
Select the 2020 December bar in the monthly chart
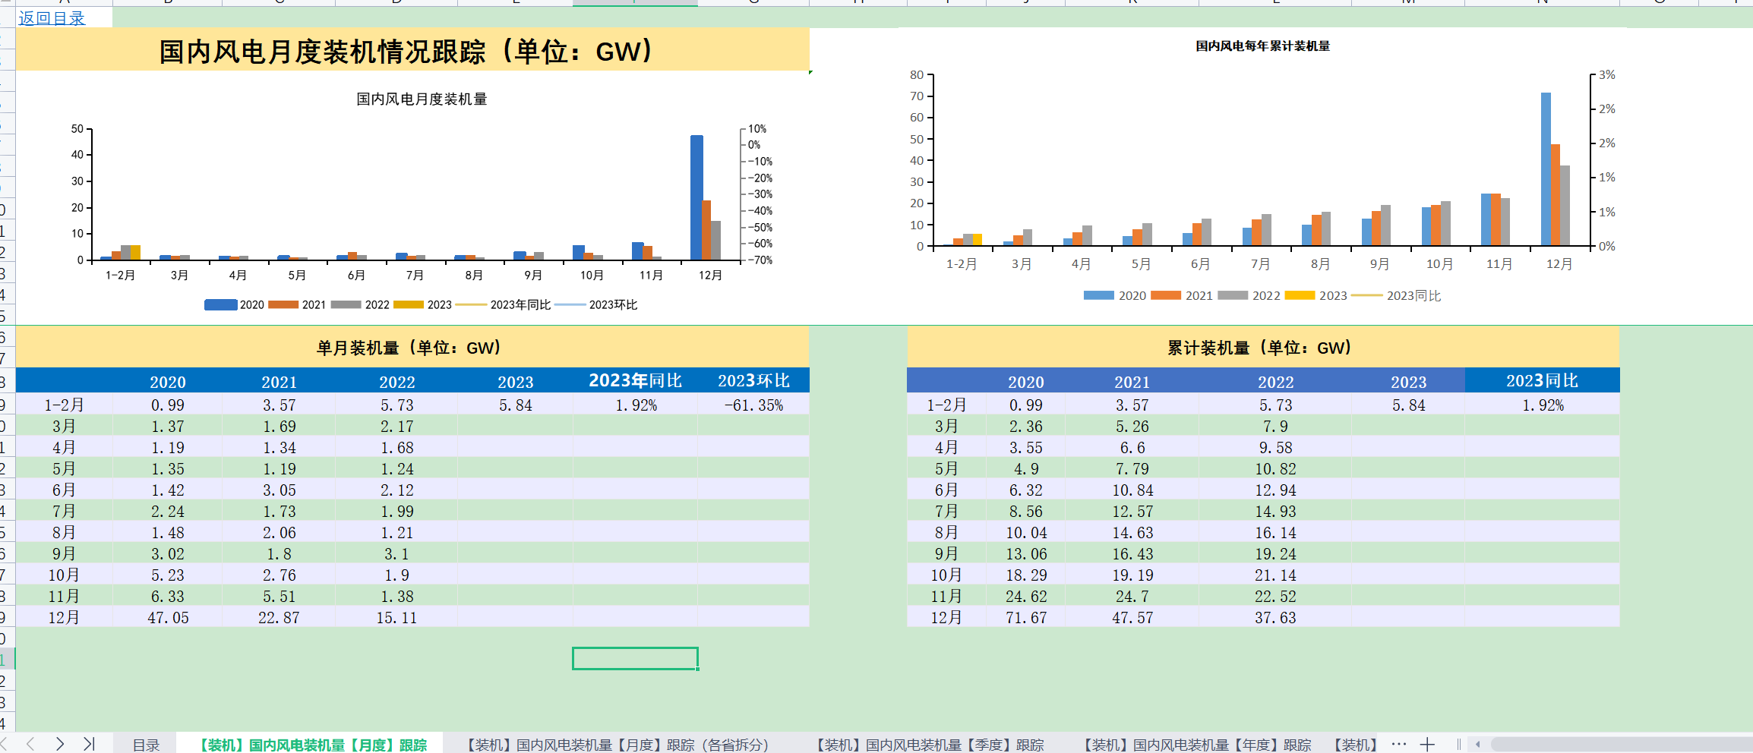[696, 197]
